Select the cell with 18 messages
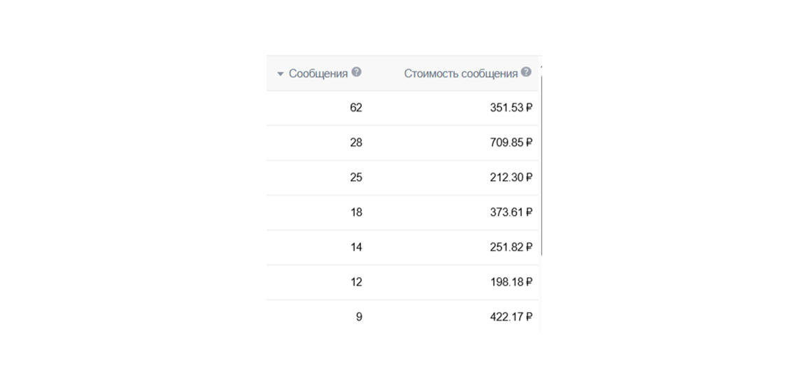 point(356,212)
